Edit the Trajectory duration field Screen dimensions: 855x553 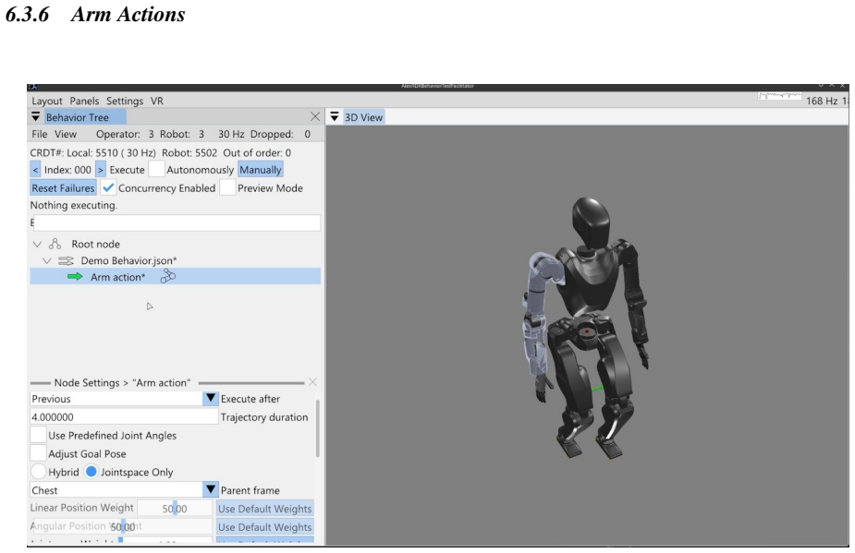[124, 416]
